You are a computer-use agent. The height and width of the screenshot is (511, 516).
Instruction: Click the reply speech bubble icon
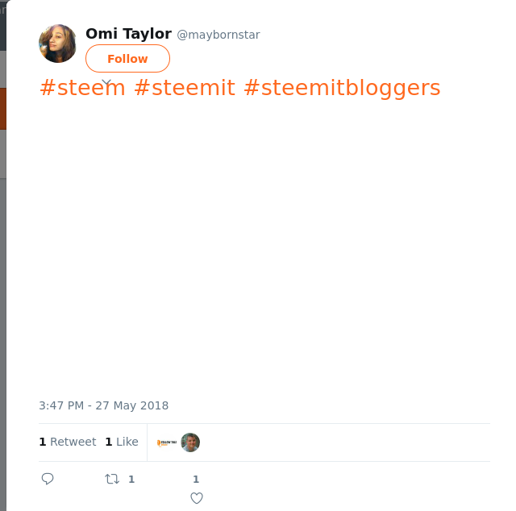point(48,479)
